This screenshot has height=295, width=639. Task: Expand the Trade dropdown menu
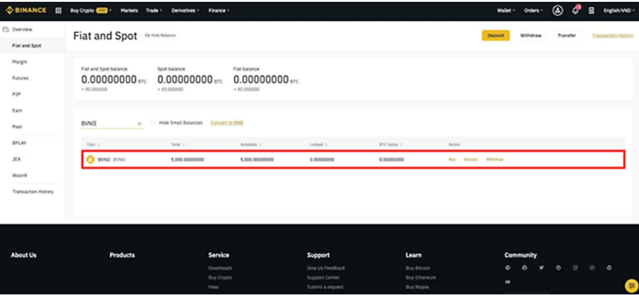(154, 11)
